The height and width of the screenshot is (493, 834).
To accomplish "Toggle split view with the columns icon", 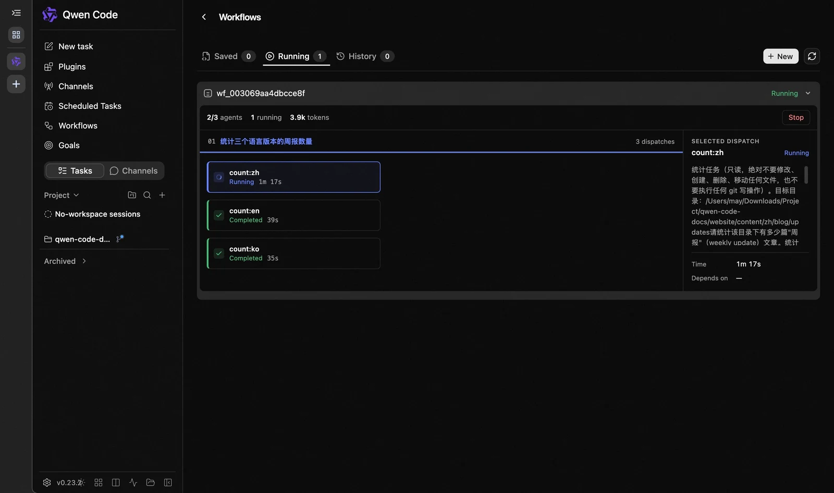I will point(116,483).
